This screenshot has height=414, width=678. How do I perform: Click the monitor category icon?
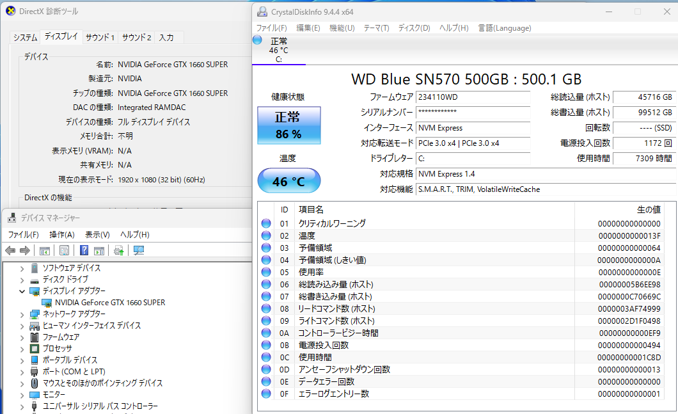pos(35,395)
